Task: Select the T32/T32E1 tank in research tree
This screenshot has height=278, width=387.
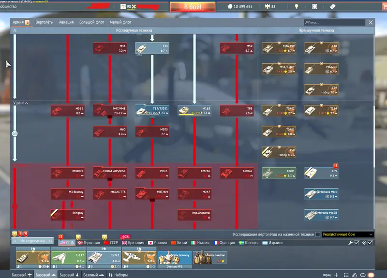Action: (x=152, y=111)
